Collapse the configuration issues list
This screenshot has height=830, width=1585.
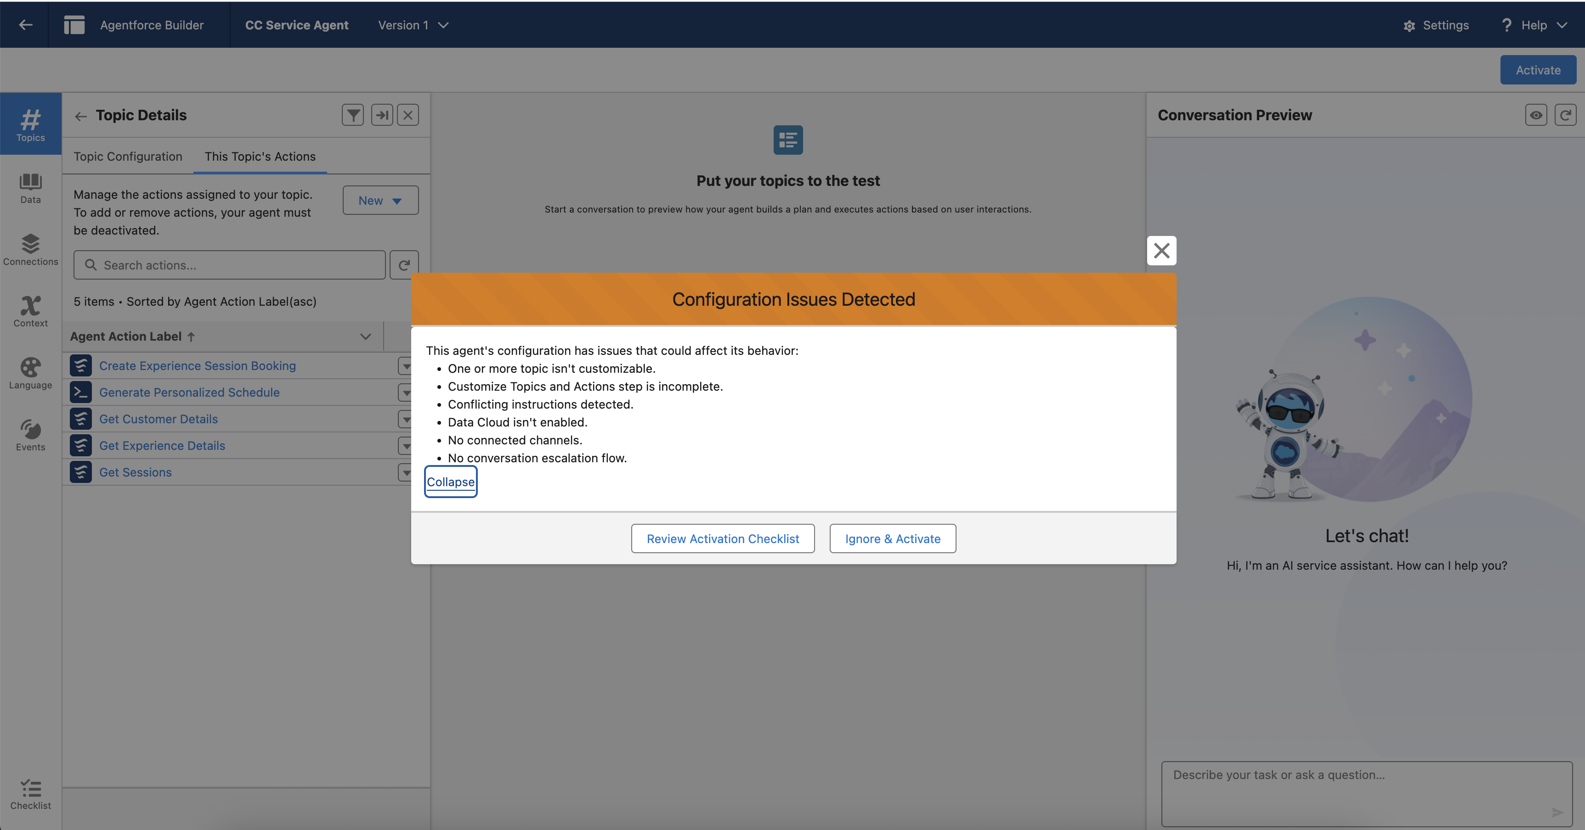pos(450,482)
